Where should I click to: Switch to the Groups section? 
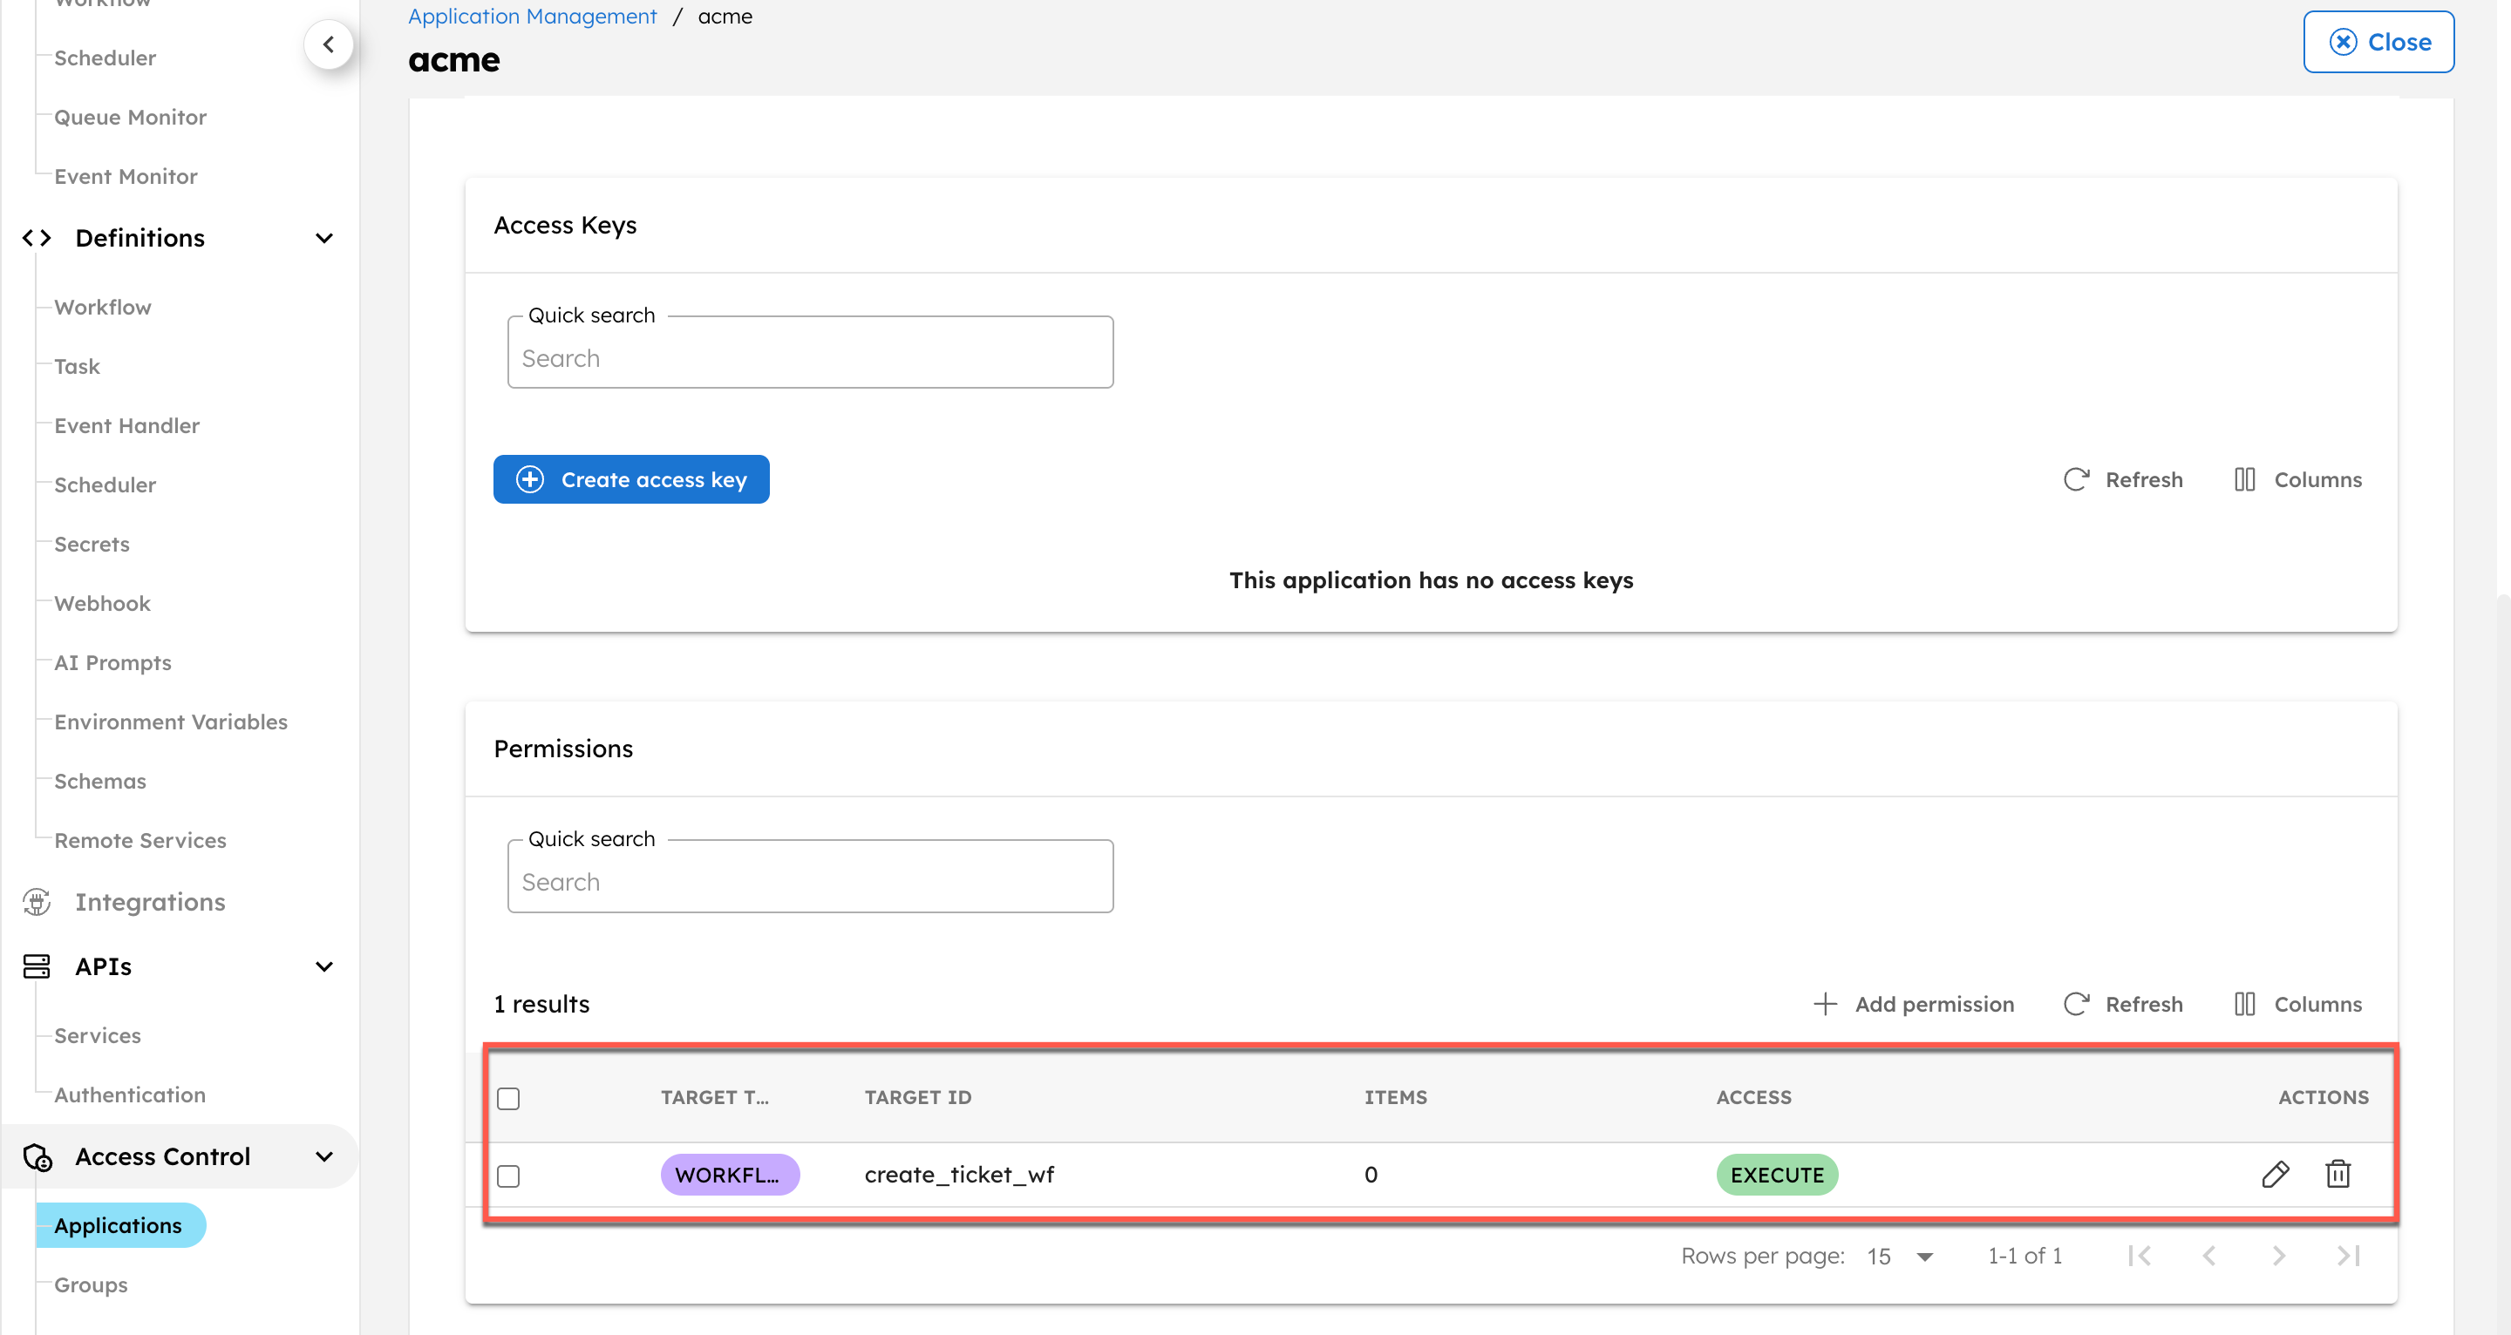pos(90,1284)
